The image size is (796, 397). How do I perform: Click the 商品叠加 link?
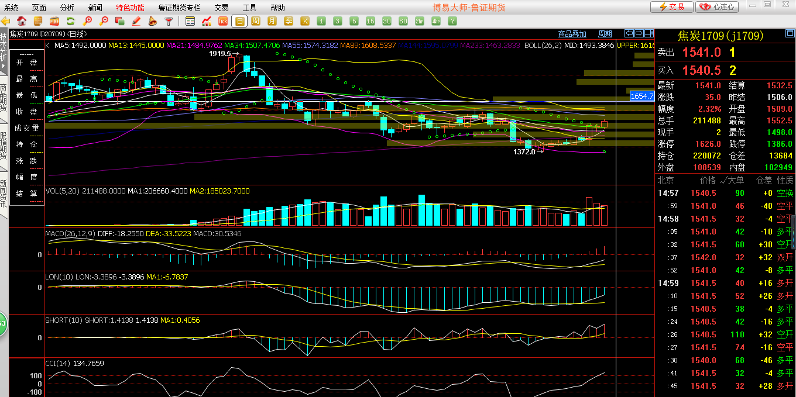(572, 34)
